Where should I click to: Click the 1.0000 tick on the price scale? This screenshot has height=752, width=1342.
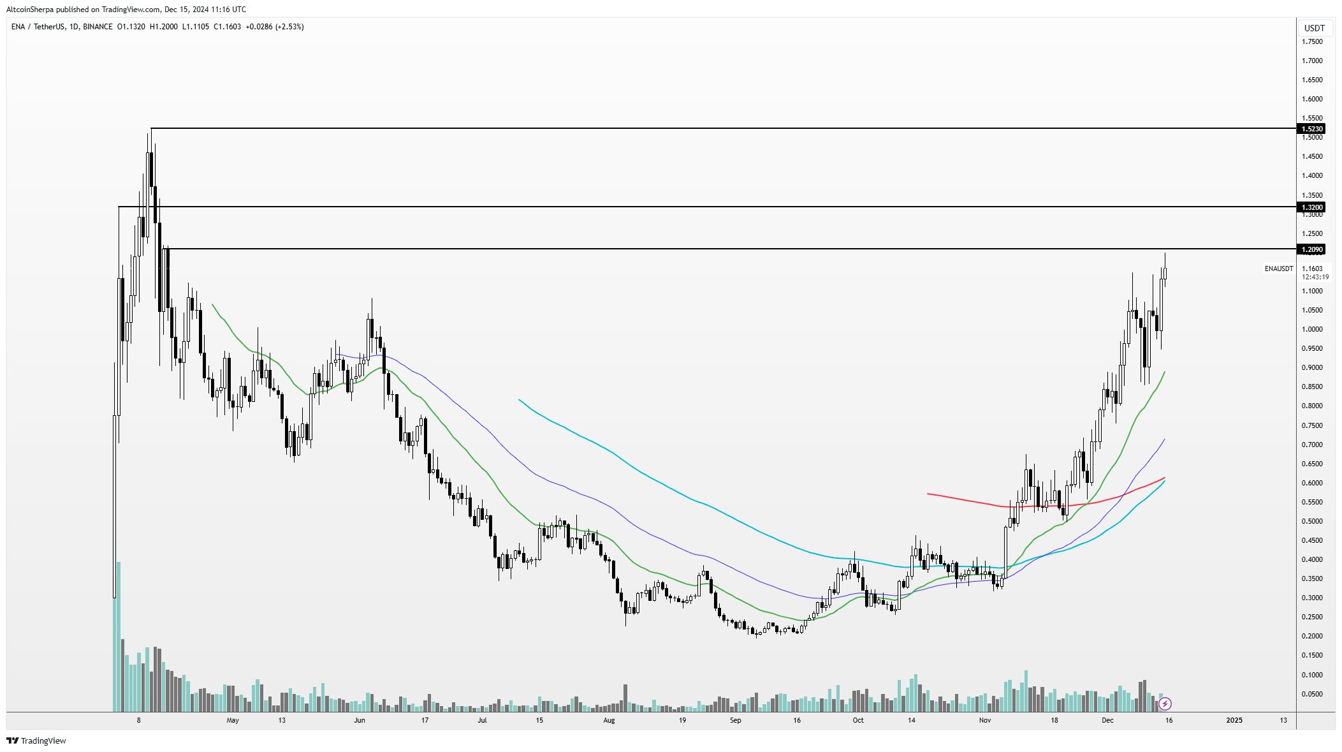click(1312, 329)
